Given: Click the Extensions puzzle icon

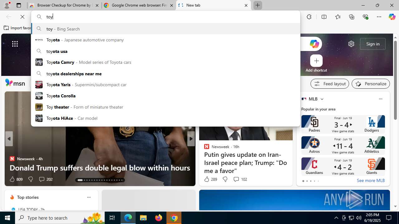Looking at the screenshot, I should 309,17.
